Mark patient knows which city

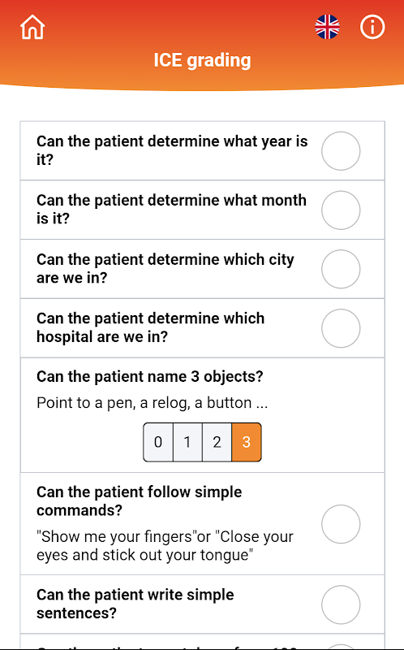point(341,269)
